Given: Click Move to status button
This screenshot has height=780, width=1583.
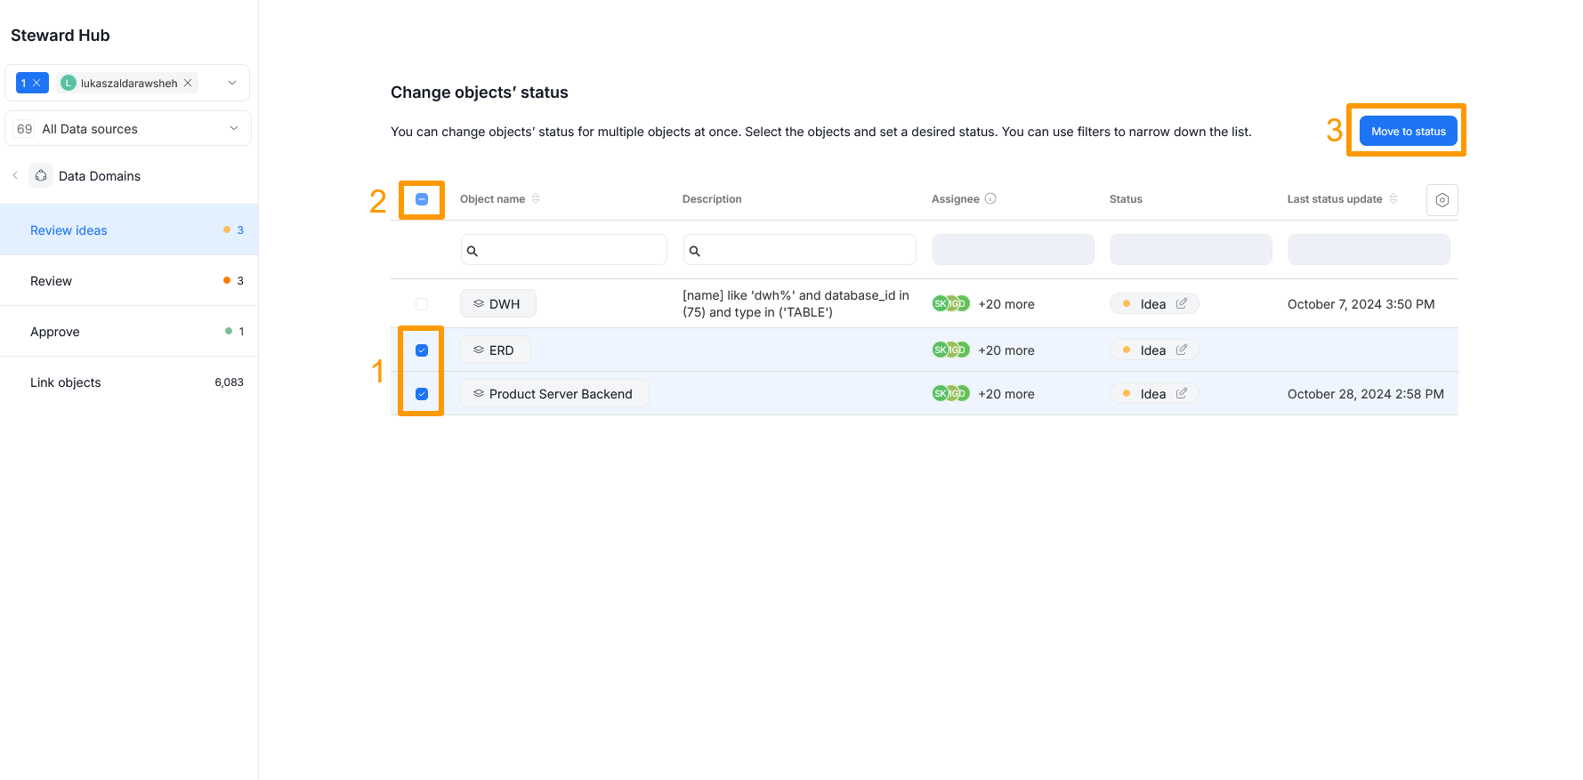Looking at the screenshot, I should click(x=1408, y=132).
